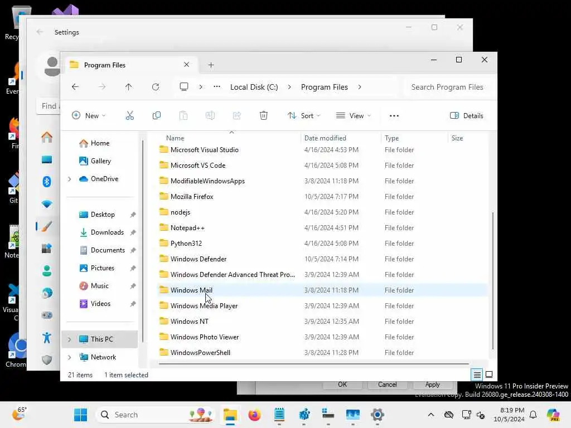This screenshot has width=571, height=428.
Task: Open the New item dropdown
Action: (89, 116)
